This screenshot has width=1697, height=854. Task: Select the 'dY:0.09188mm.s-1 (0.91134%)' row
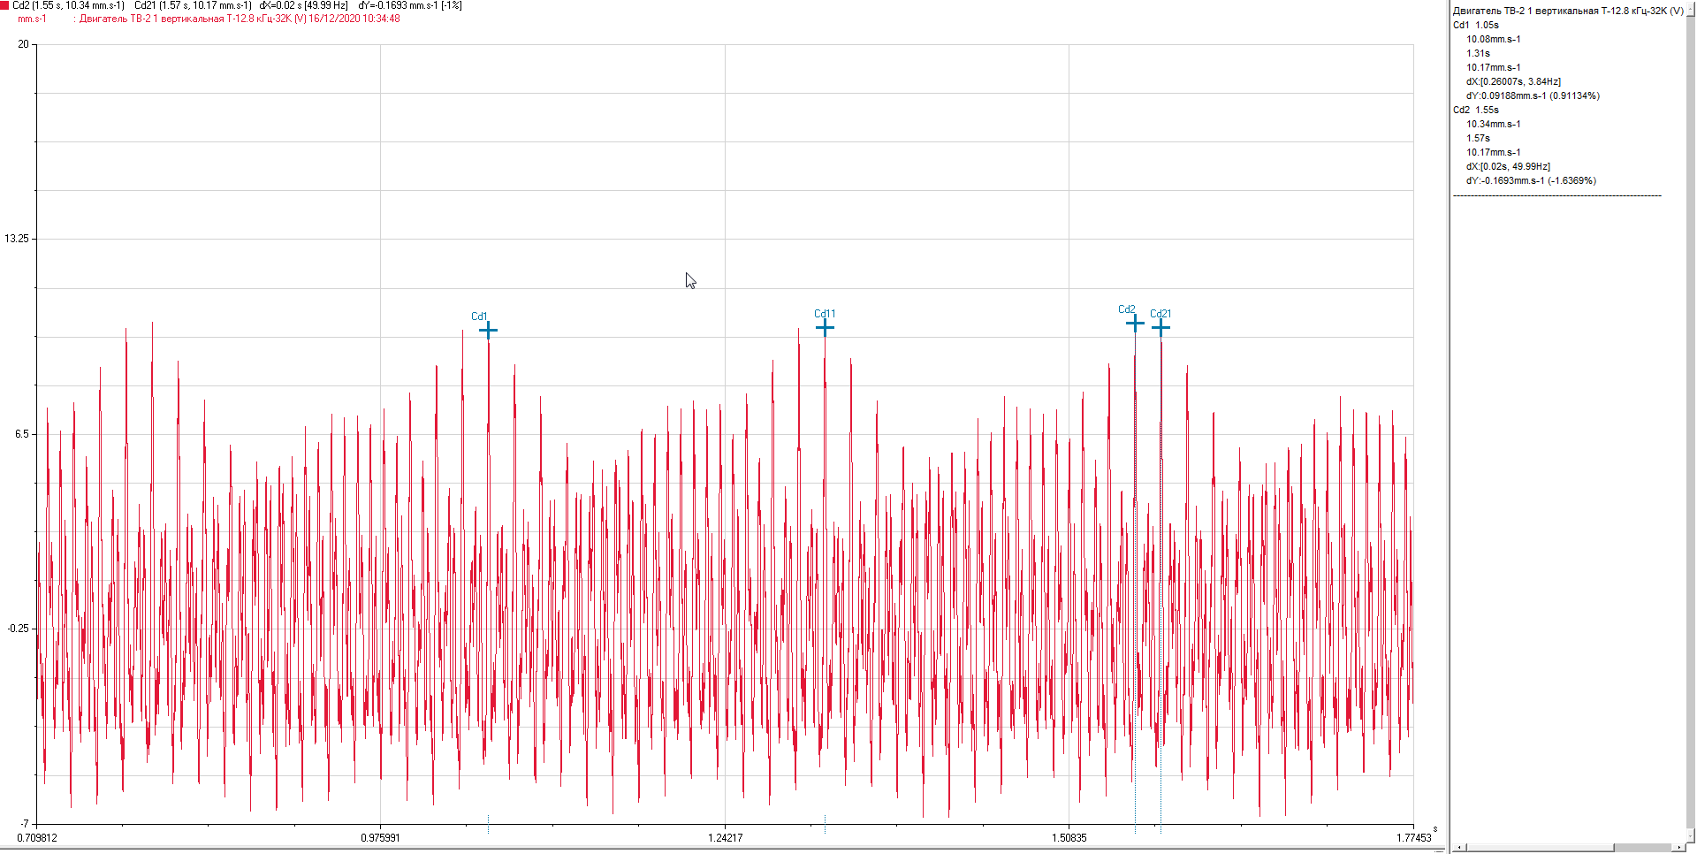tap(1533, 95)
